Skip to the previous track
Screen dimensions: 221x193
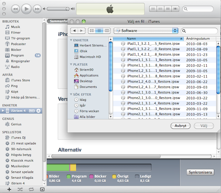[x=15, y=9]
